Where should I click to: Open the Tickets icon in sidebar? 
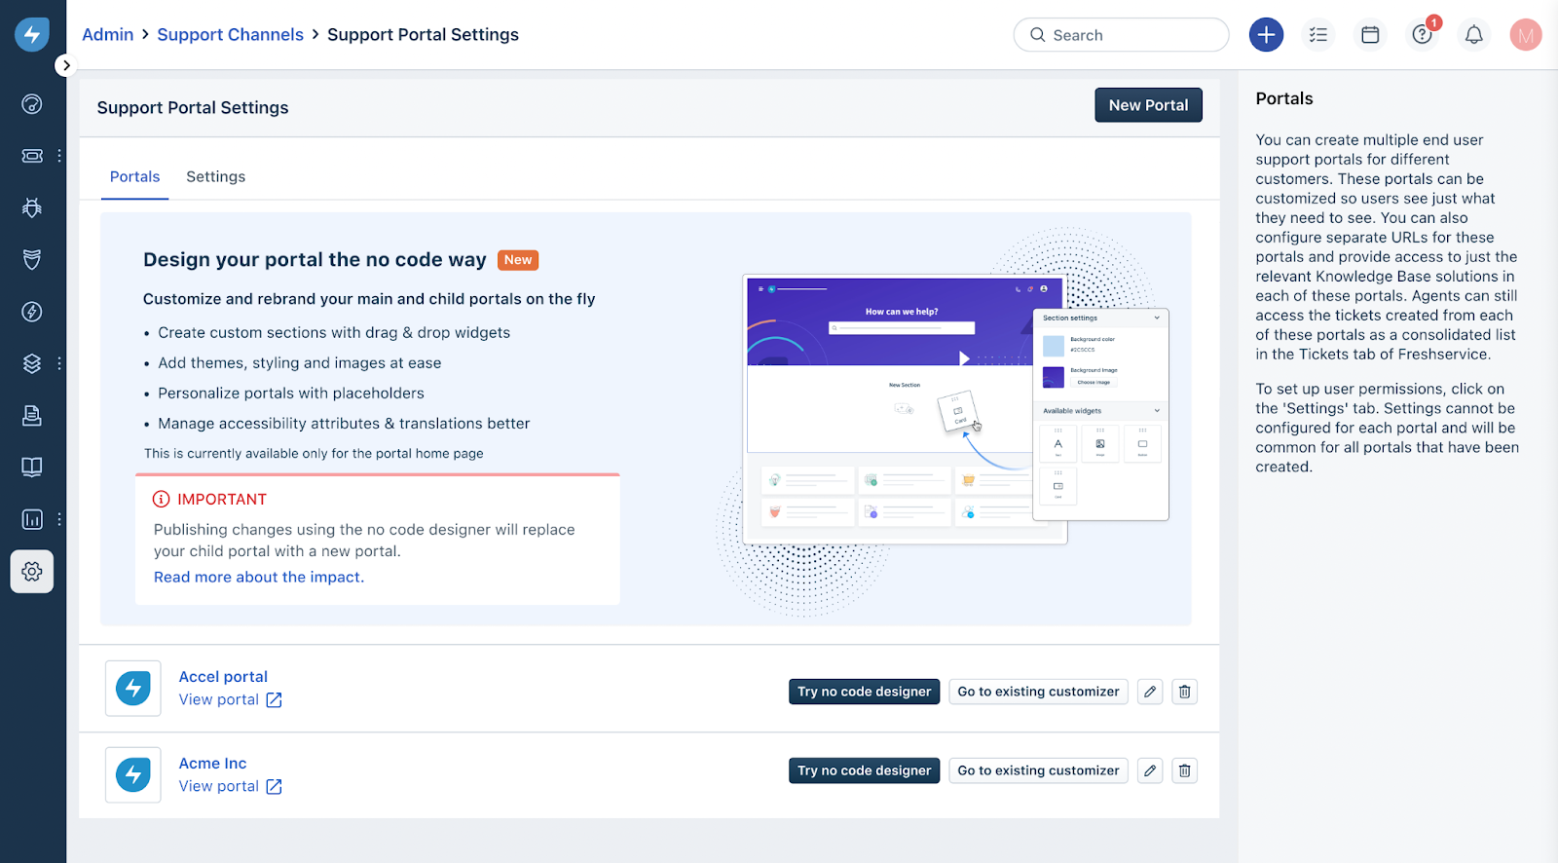tap(32, 156)
